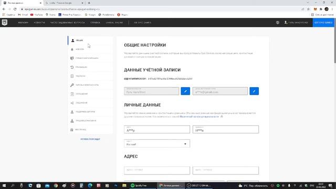The height and width of the screenshot is (189, 336).
Task: Reload the page with the refresh icon
Action: 15,9
